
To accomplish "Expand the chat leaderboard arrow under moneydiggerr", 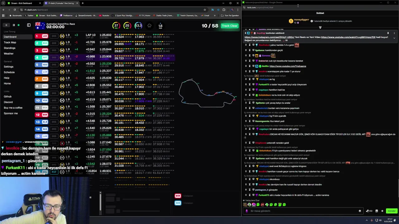I will [320, 28].
